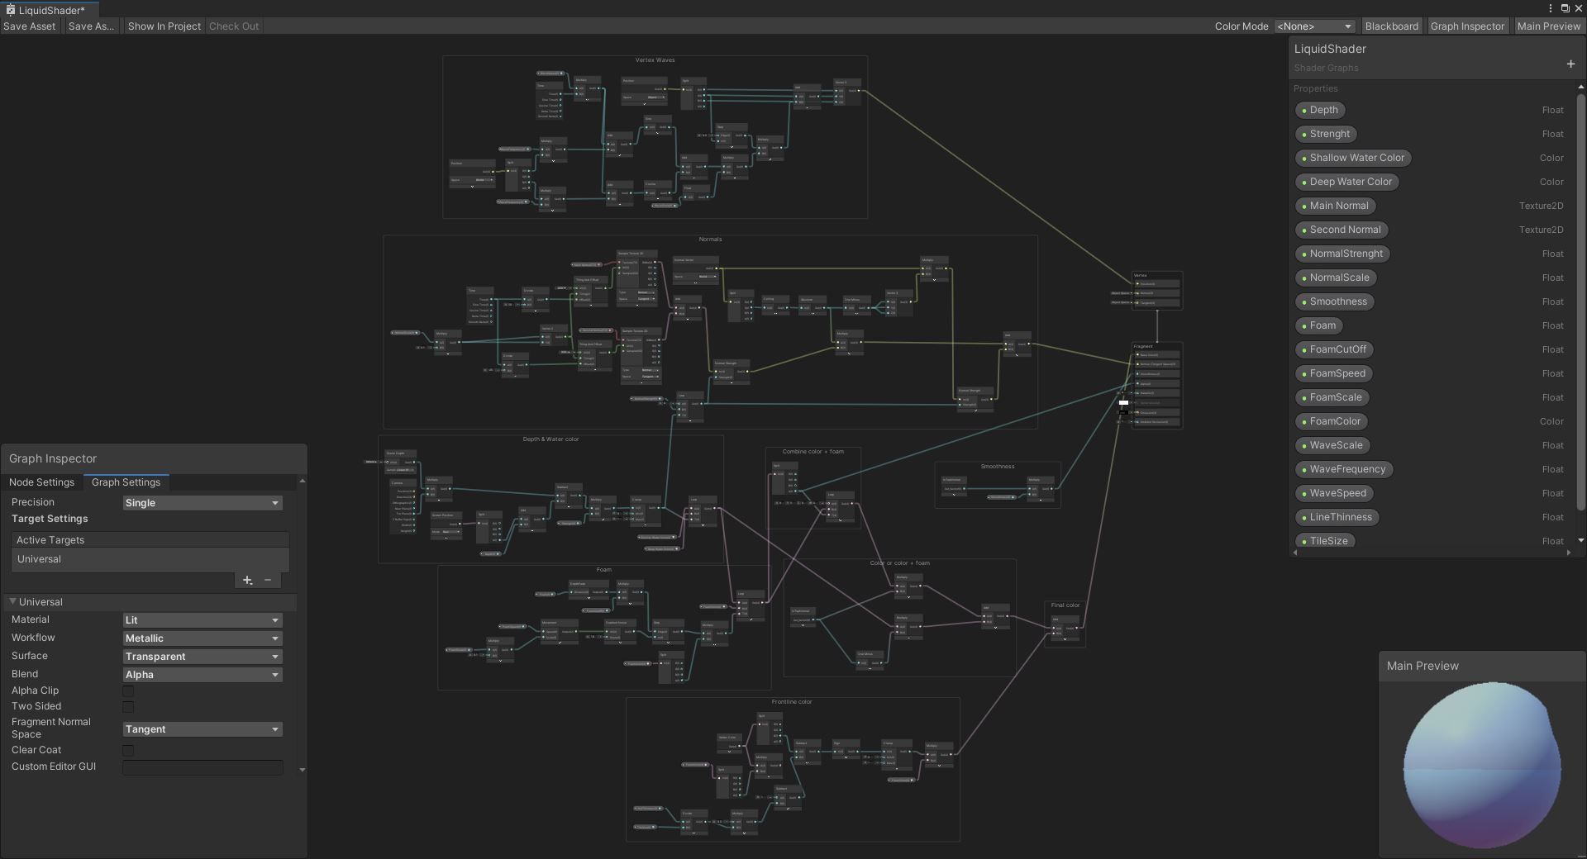Open the window's three-dot options menu

1550,8
